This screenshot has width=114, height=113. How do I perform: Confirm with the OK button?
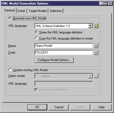37,107
